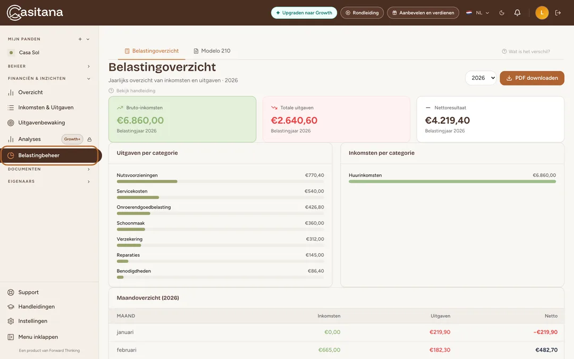Open the 2026 year dropdown

pos(480,78)
